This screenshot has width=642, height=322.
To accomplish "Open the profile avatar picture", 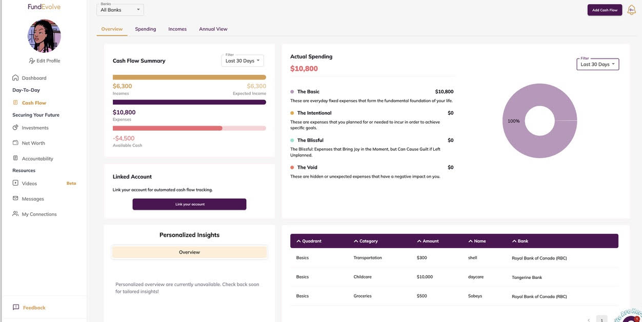I will (x=44, y=36).
